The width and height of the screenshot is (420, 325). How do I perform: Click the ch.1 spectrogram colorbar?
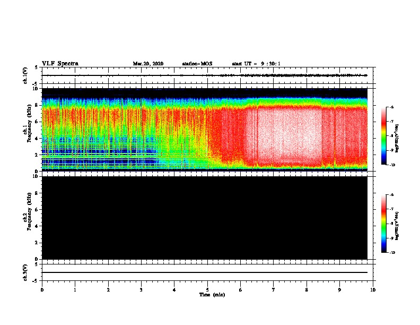(x=384, y=136)
